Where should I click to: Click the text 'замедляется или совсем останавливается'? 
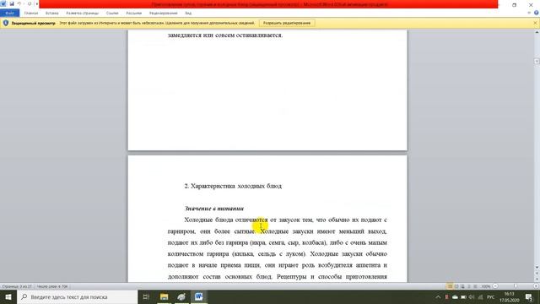[x=225, y=35]
